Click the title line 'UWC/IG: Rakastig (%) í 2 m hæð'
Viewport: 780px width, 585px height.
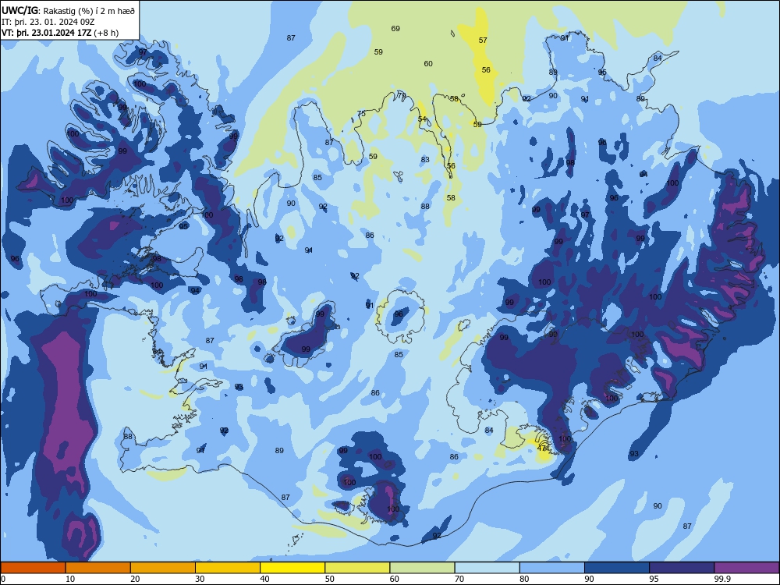[68, 10]
